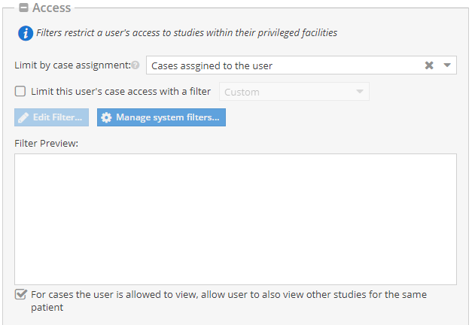Expand the case assignment dropdown arrow
Viewport: 475px width, 325px height.
447,65
